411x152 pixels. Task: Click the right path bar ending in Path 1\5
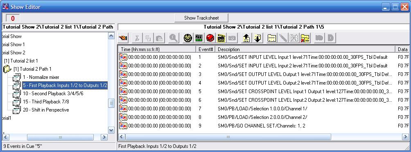click(264, 27)
